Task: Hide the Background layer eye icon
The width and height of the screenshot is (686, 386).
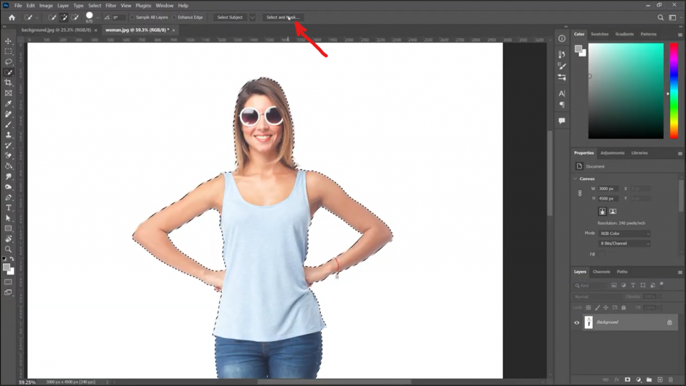Action: point(577,322)
